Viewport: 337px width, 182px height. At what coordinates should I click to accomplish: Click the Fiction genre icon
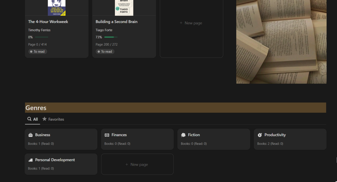click(183, 135)
